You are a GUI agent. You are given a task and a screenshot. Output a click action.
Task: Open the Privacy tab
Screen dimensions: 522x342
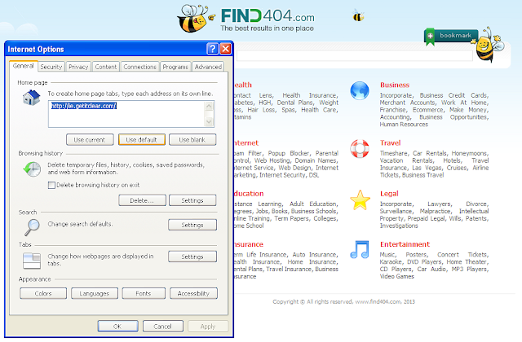(x=78, y=67)
